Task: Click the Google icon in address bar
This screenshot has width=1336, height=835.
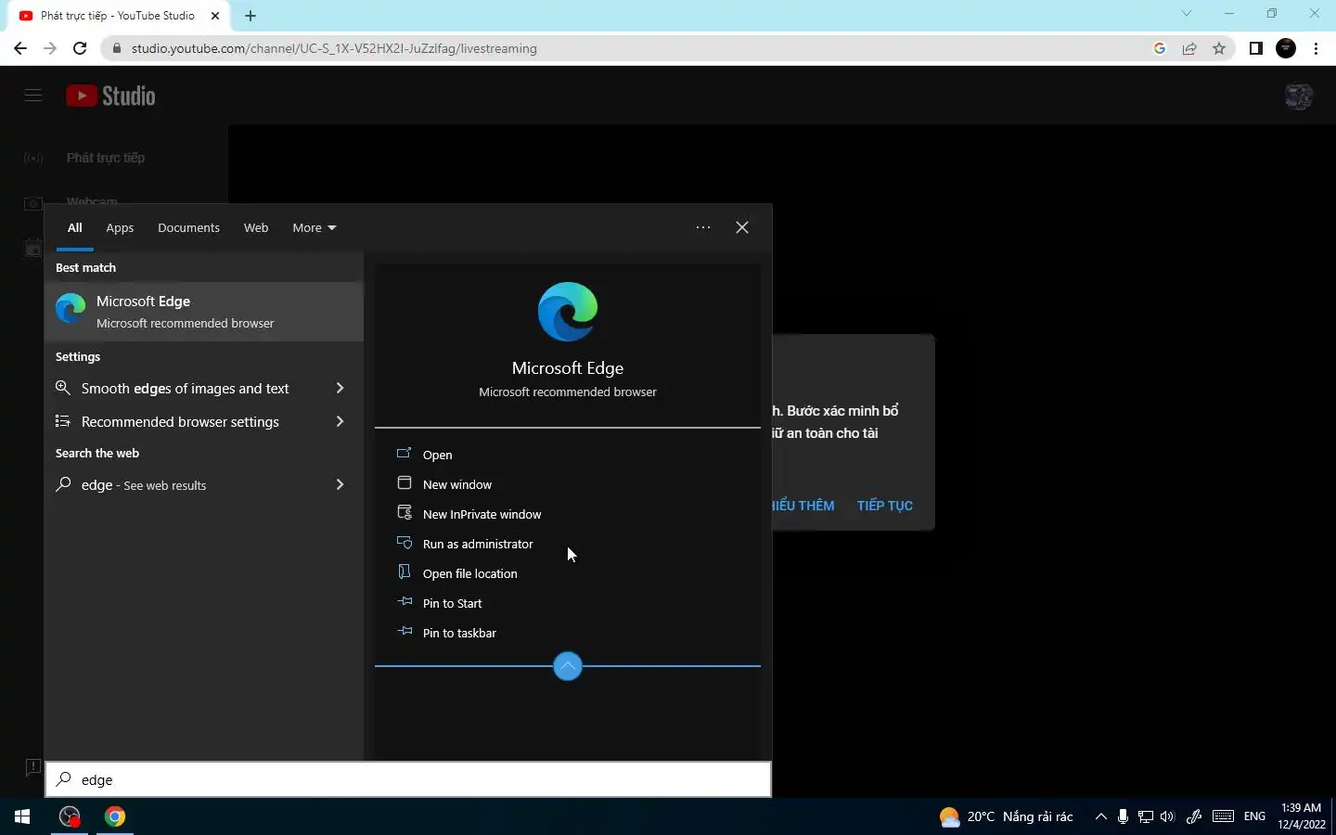Action: click(x=1160, y=48)
